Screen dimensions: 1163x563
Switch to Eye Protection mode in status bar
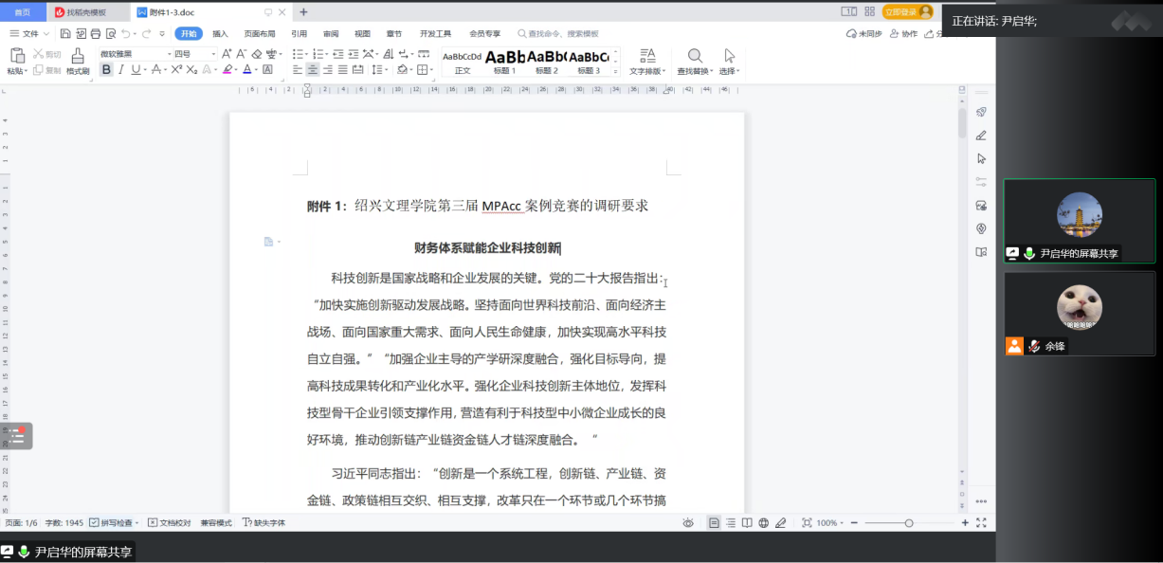pyautogui.click(x=688, y=522)
